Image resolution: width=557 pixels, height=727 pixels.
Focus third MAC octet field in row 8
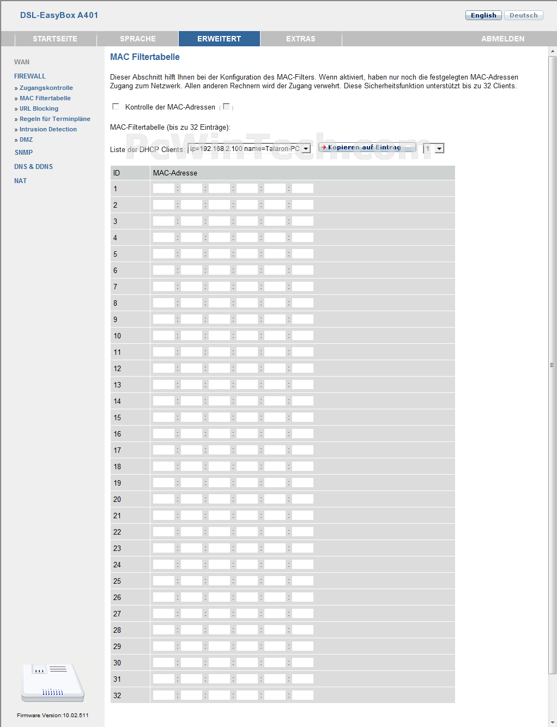pyautogui.click(x=219, y=303)
